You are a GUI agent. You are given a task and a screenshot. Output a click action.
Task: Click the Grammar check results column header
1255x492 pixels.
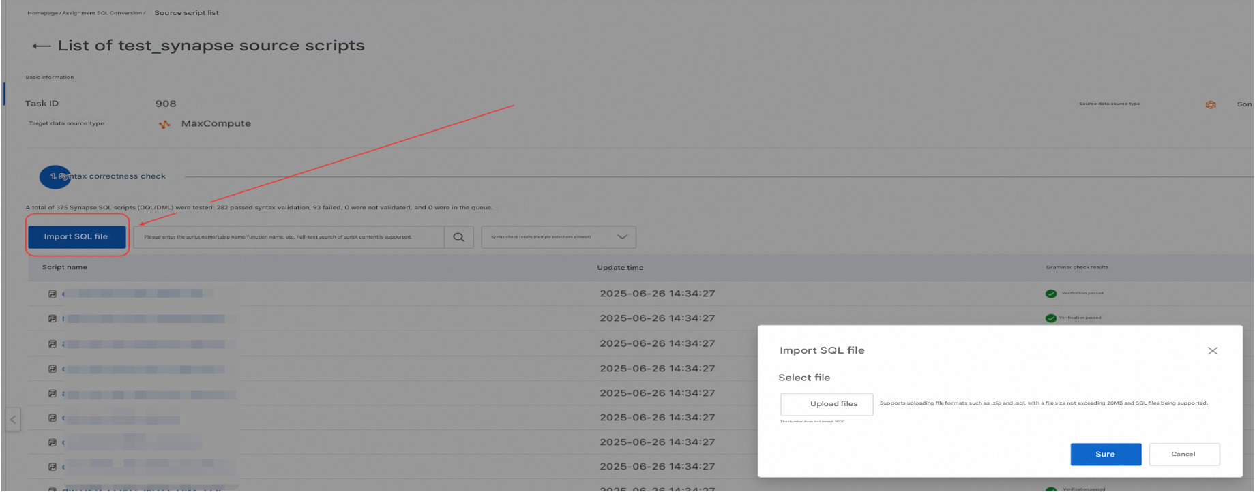1077,268
